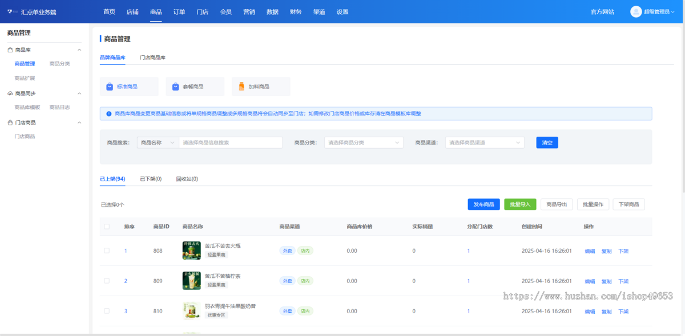Open 渠道 in top navigation
Screen dimensions: 685x336
point(319,12)
